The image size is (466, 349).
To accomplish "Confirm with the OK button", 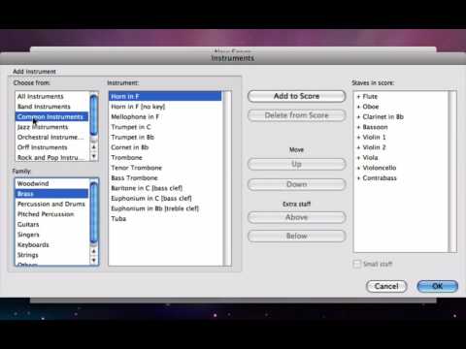I will (438, 286).
